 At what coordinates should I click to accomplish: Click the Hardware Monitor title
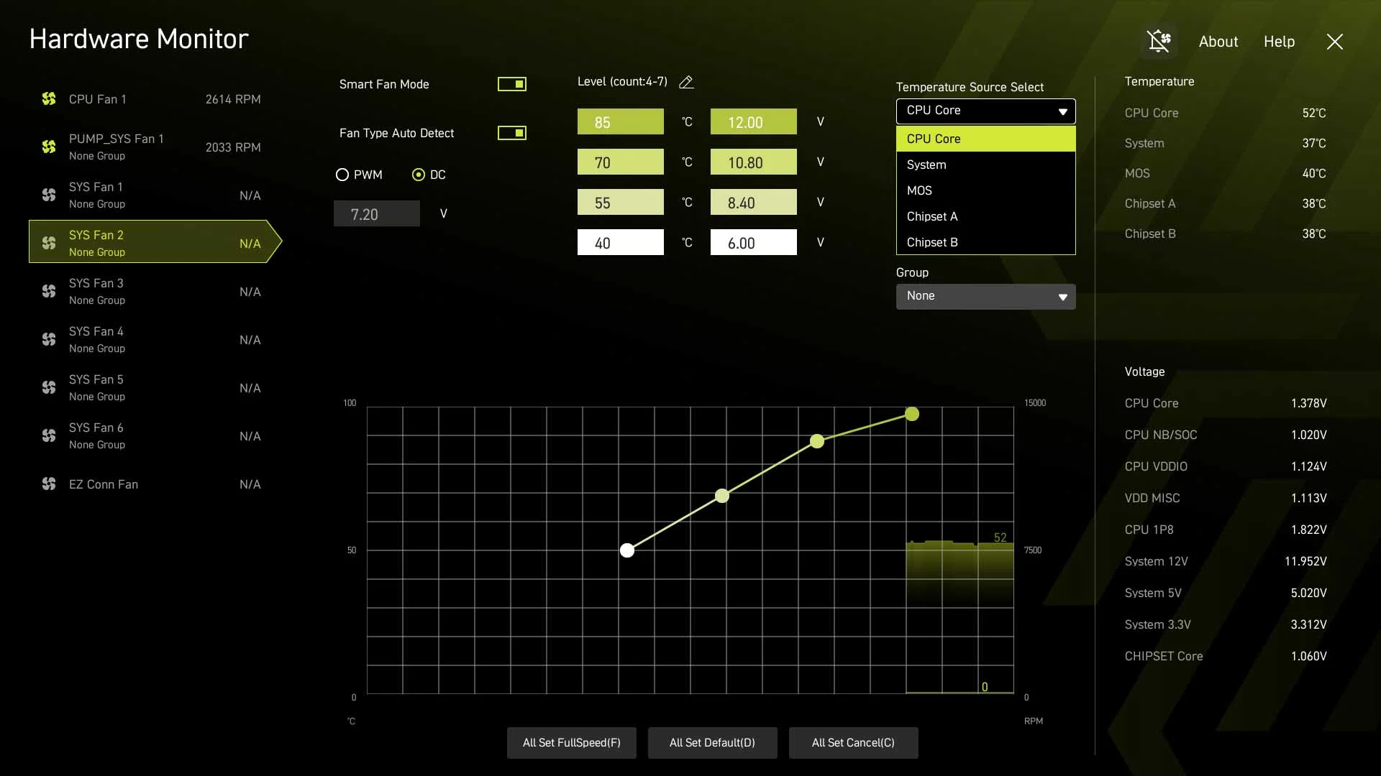click(x=139, y=39)
